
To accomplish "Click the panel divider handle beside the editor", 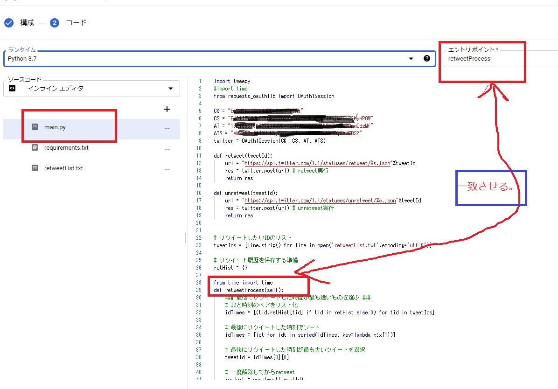I will [x=185, y=237].
